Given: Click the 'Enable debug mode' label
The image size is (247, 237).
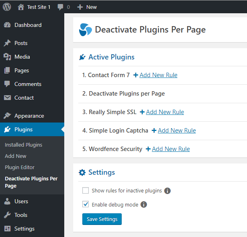Looking at the screenshot, I should pyautogui.click(x=115, y=205).
